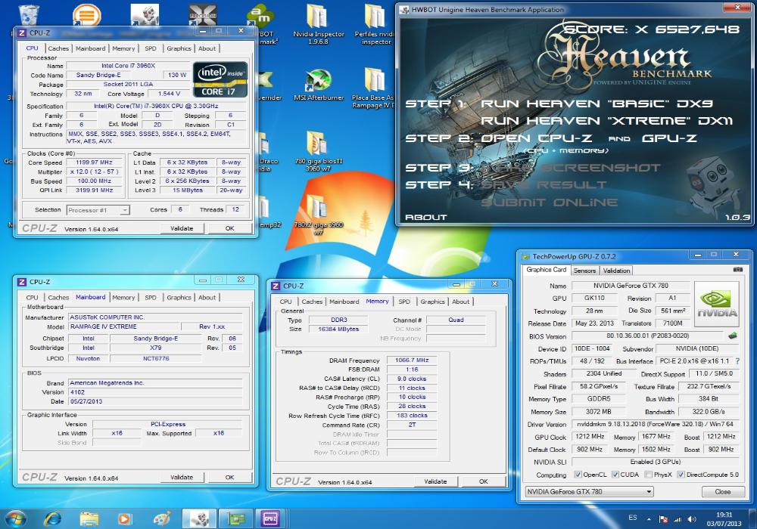
Task: Click the Core Voltage value 1.544 V
Action: click(x=169, y=94)
